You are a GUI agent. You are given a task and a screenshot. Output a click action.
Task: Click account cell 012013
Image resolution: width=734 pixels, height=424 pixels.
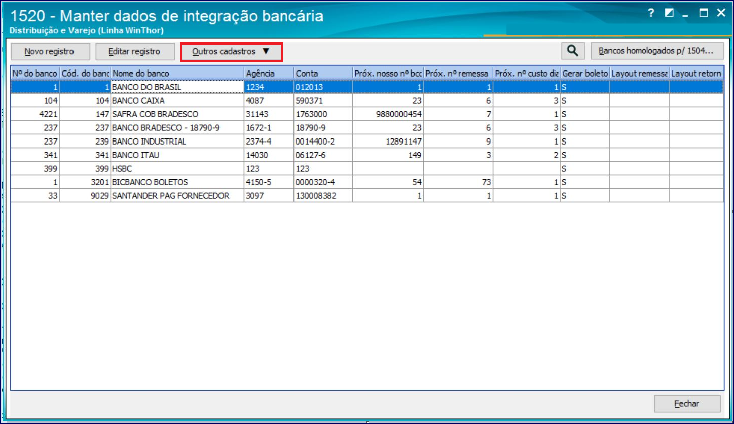[323, 87]
